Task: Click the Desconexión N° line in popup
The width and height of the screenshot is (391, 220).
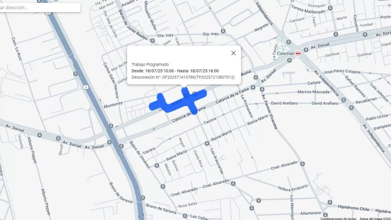Action: coord(183,77)
